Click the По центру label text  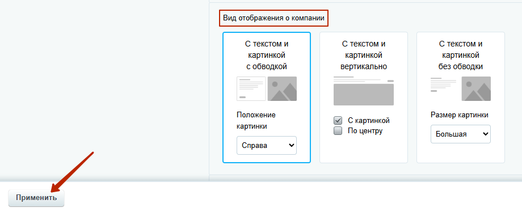point(365,131)
